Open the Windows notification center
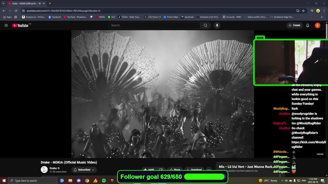The height and width of the screenshot is (184, 328). click(323, 181)
